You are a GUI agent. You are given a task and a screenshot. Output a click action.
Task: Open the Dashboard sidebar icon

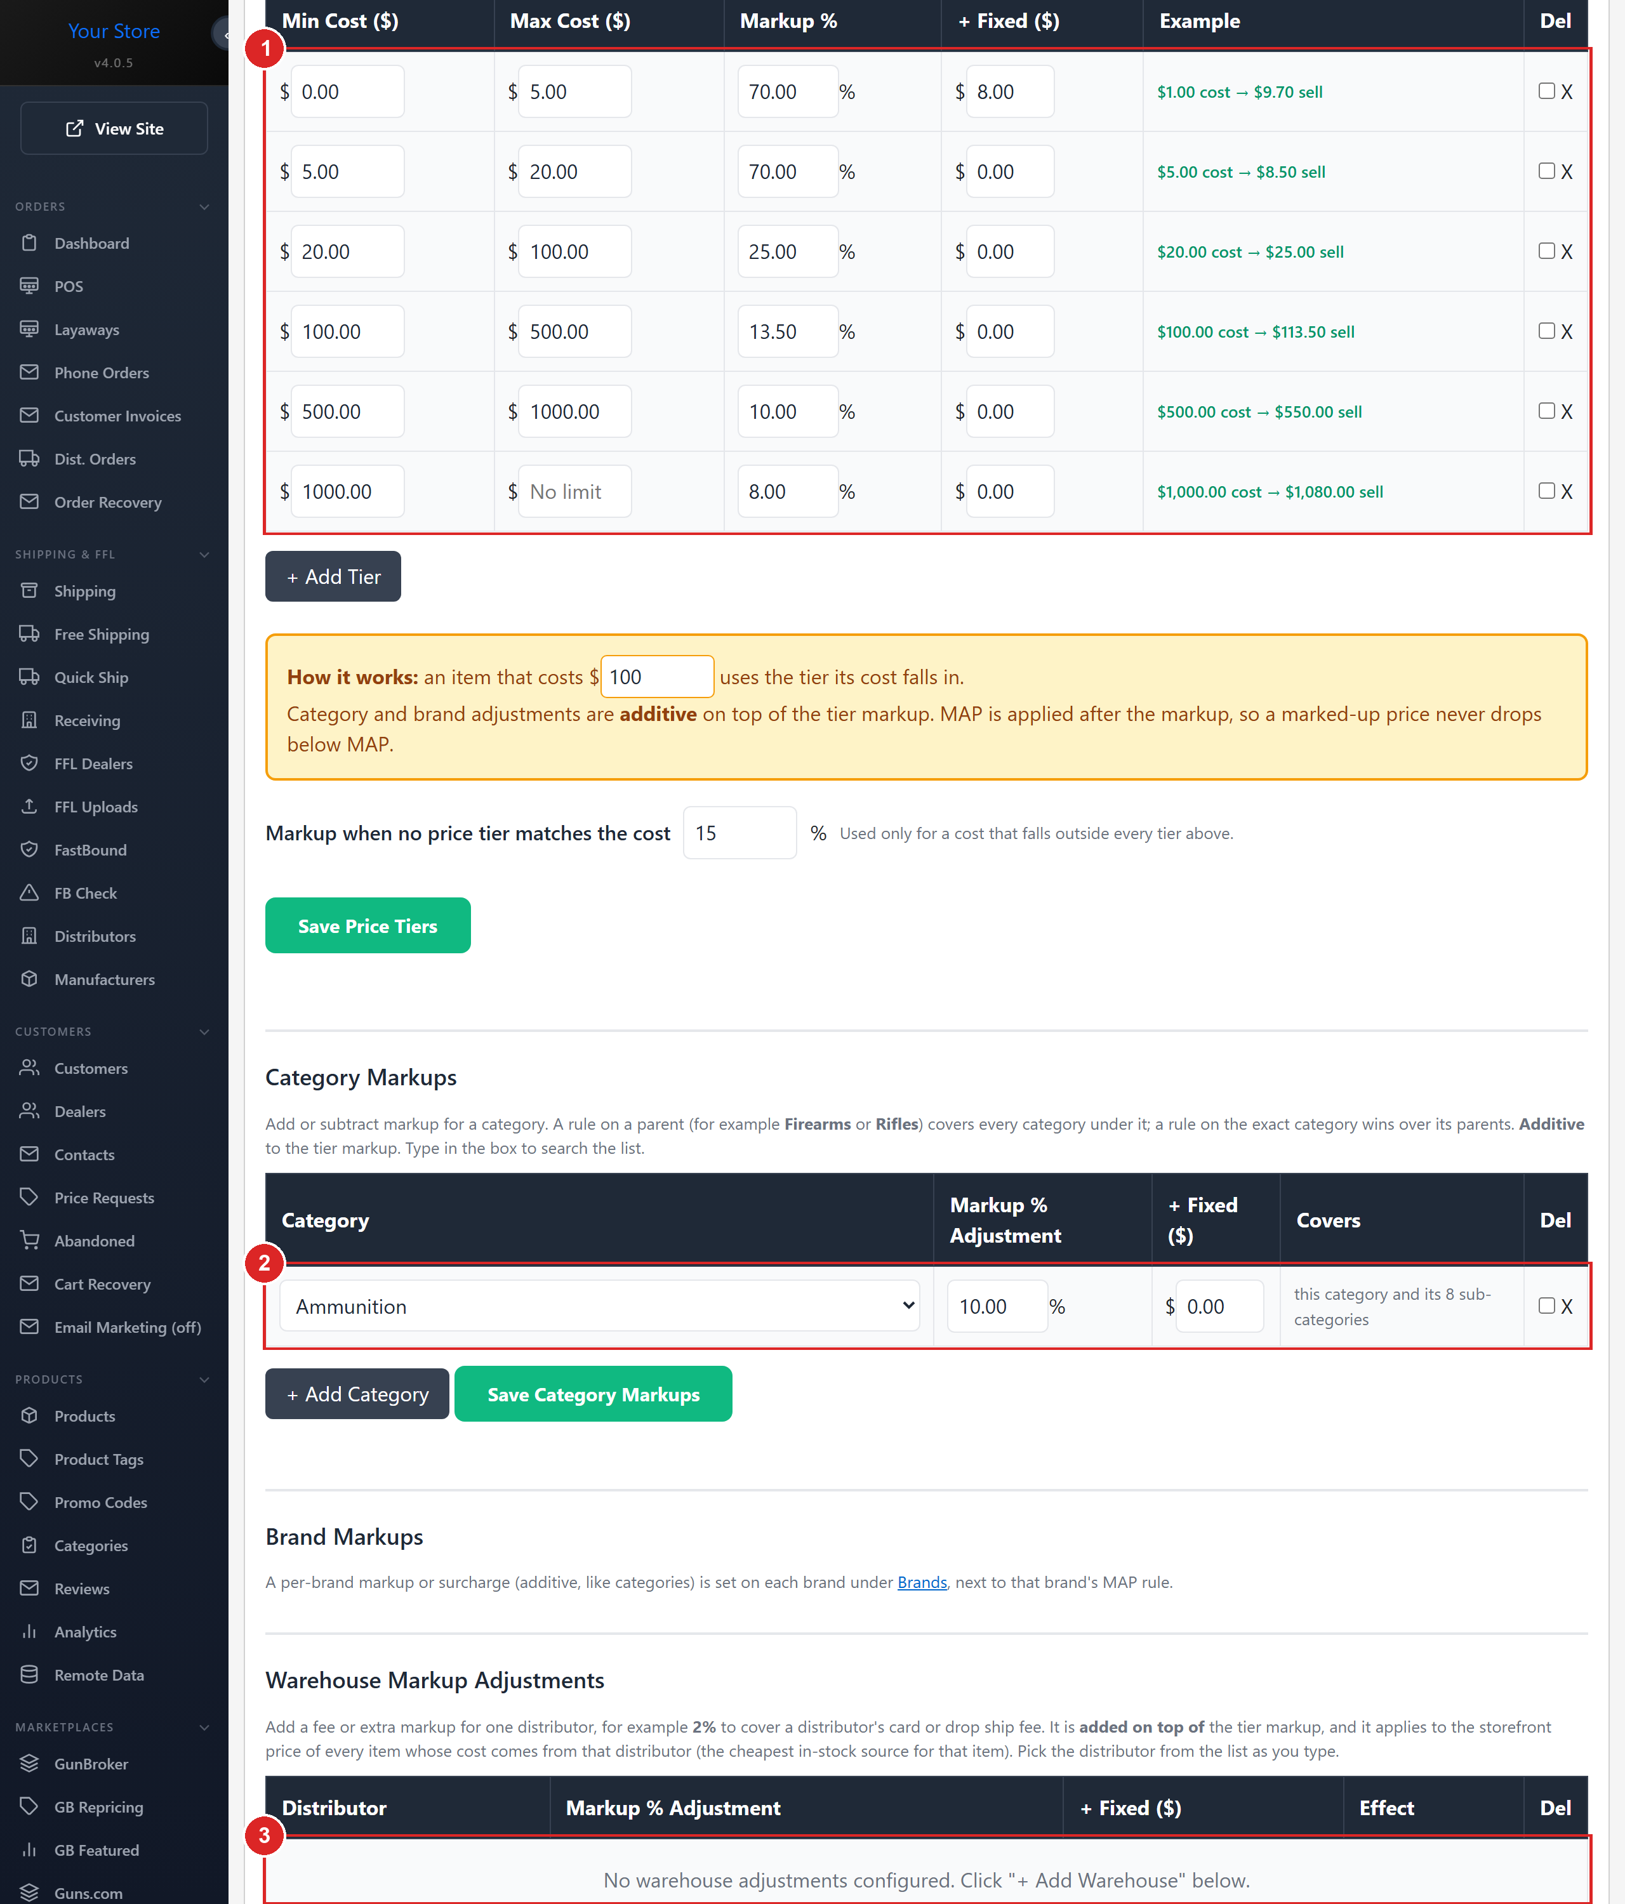tap(29, 242)
